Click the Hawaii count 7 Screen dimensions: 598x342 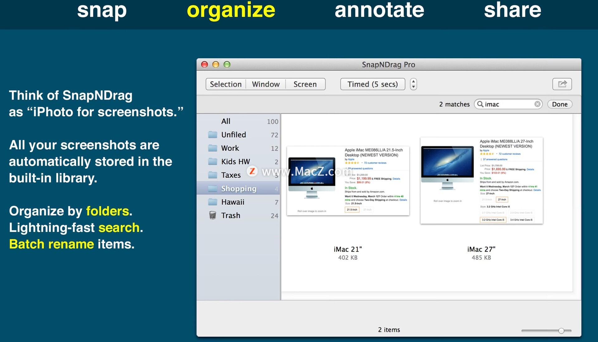click(x=276, y=202)
